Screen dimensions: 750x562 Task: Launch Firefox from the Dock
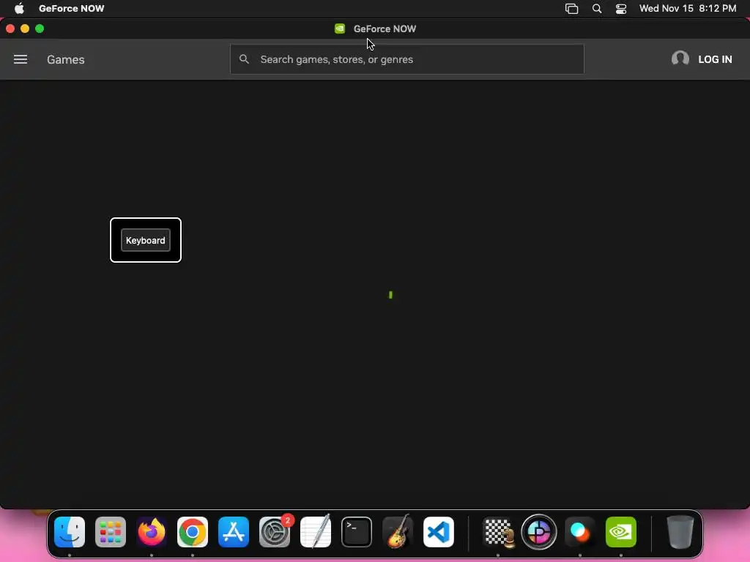click(152, 532)
